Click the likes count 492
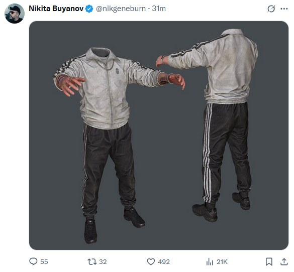The height and width of the screenshot is (272, 294). (x=164, y=261)
